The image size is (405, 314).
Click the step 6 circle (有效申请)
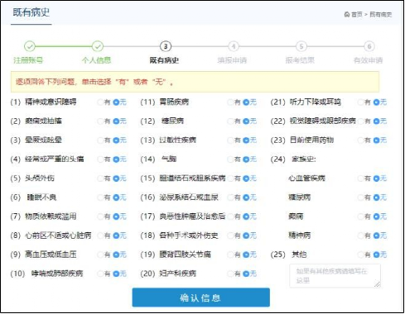click(x=369, y=46)
